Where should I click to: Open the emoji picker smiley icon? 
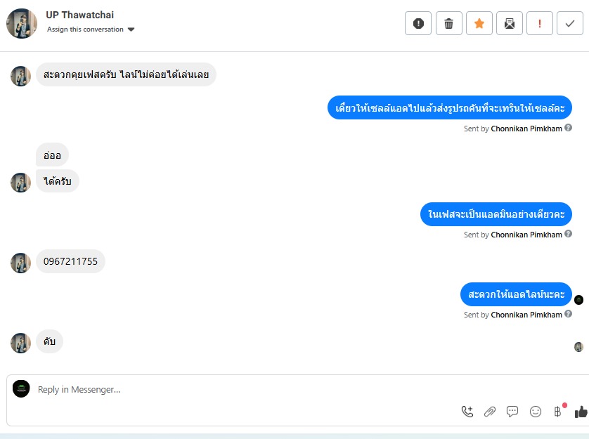pos(536,412)
